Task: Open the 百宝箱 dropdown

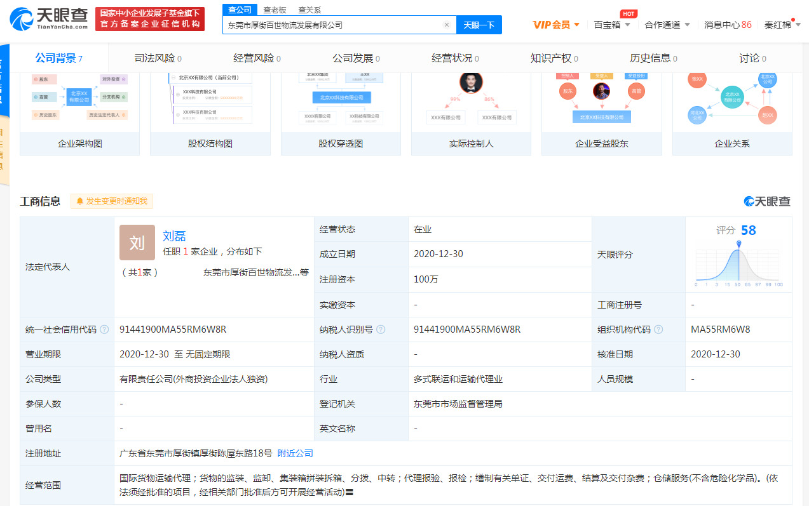Action: (x=612, y=25)
